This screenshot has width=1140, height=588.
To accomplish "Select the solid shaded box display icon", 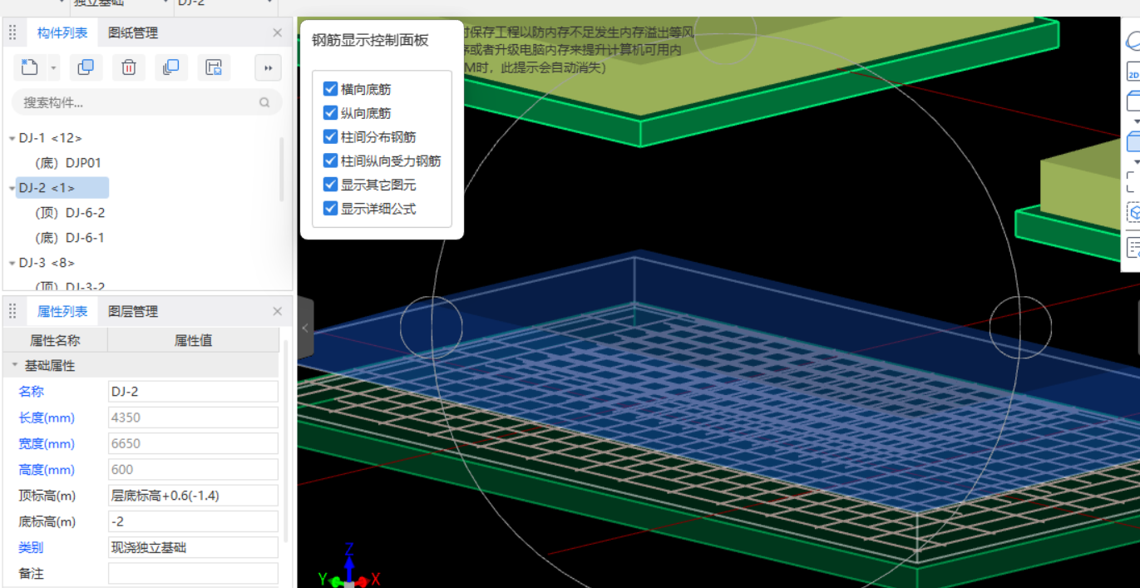I will (x=1133, y=142).
